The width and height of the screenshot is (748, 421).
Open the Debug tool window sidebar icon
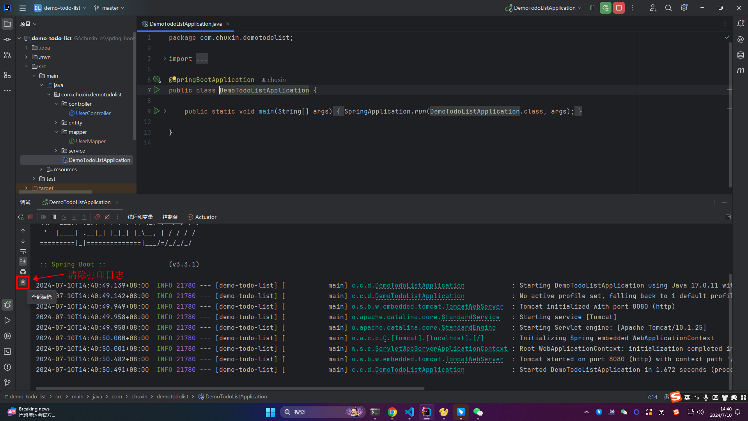pyautogui.click(x=7, y=305)
